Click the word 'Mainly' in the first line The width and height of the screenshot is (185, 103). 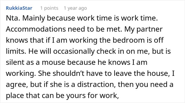pos(34,18)
